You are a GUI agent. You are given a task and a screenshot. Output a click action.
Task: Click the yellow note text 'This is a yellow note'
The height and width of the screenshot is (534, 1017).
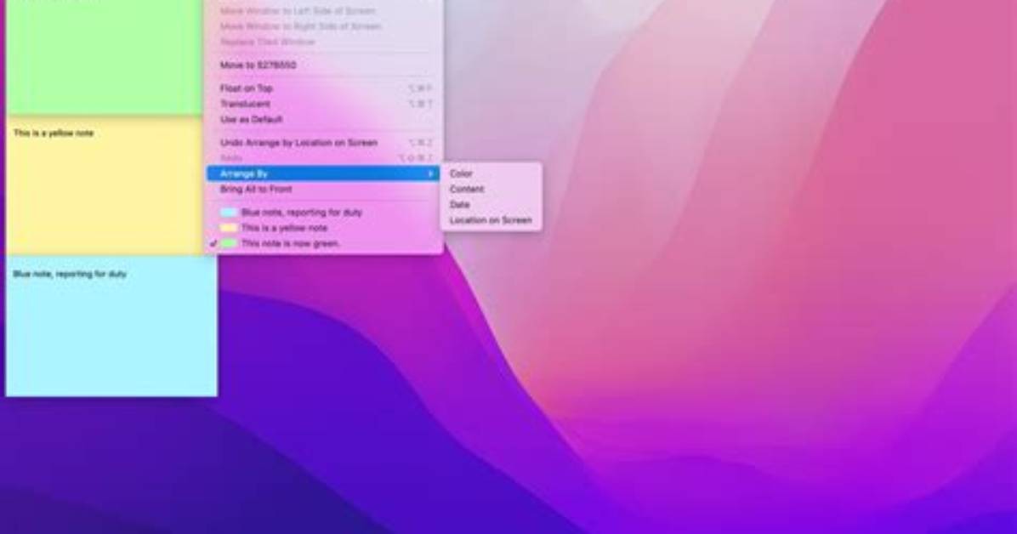(54, 133)
